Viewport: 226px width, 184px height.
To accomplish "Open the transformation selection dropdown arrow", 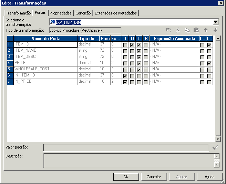I will [x=215, y=22].
